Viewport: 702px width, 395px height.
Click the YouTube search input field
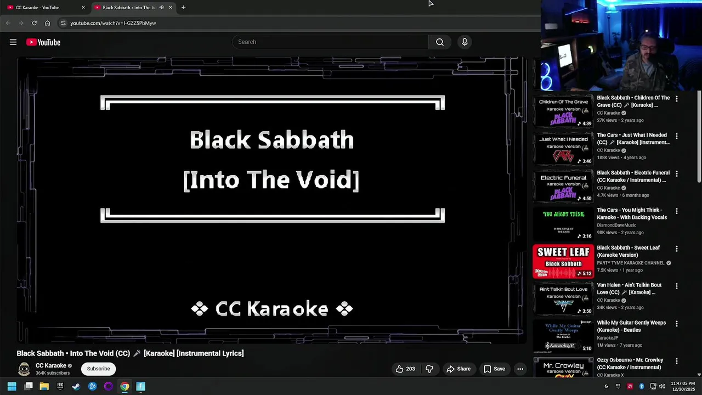coord(330,42)
